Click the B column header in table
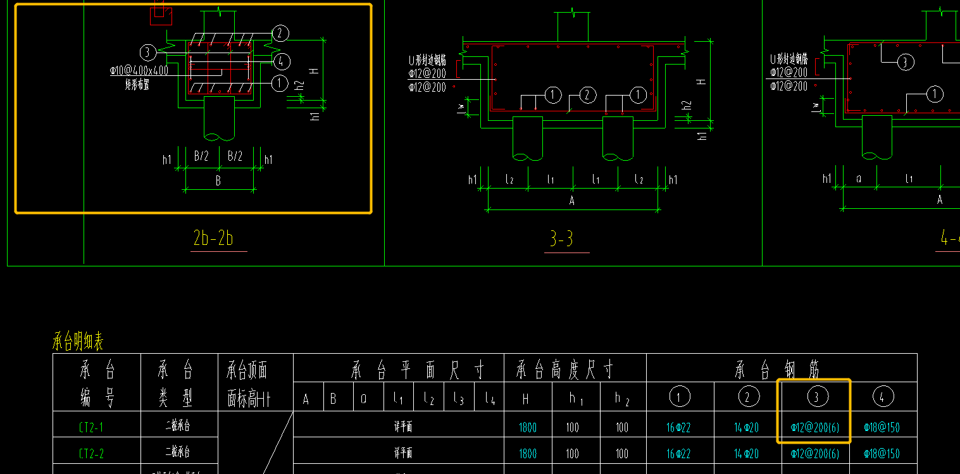Viewport: 960px width, 474px height. pos(334,399)
